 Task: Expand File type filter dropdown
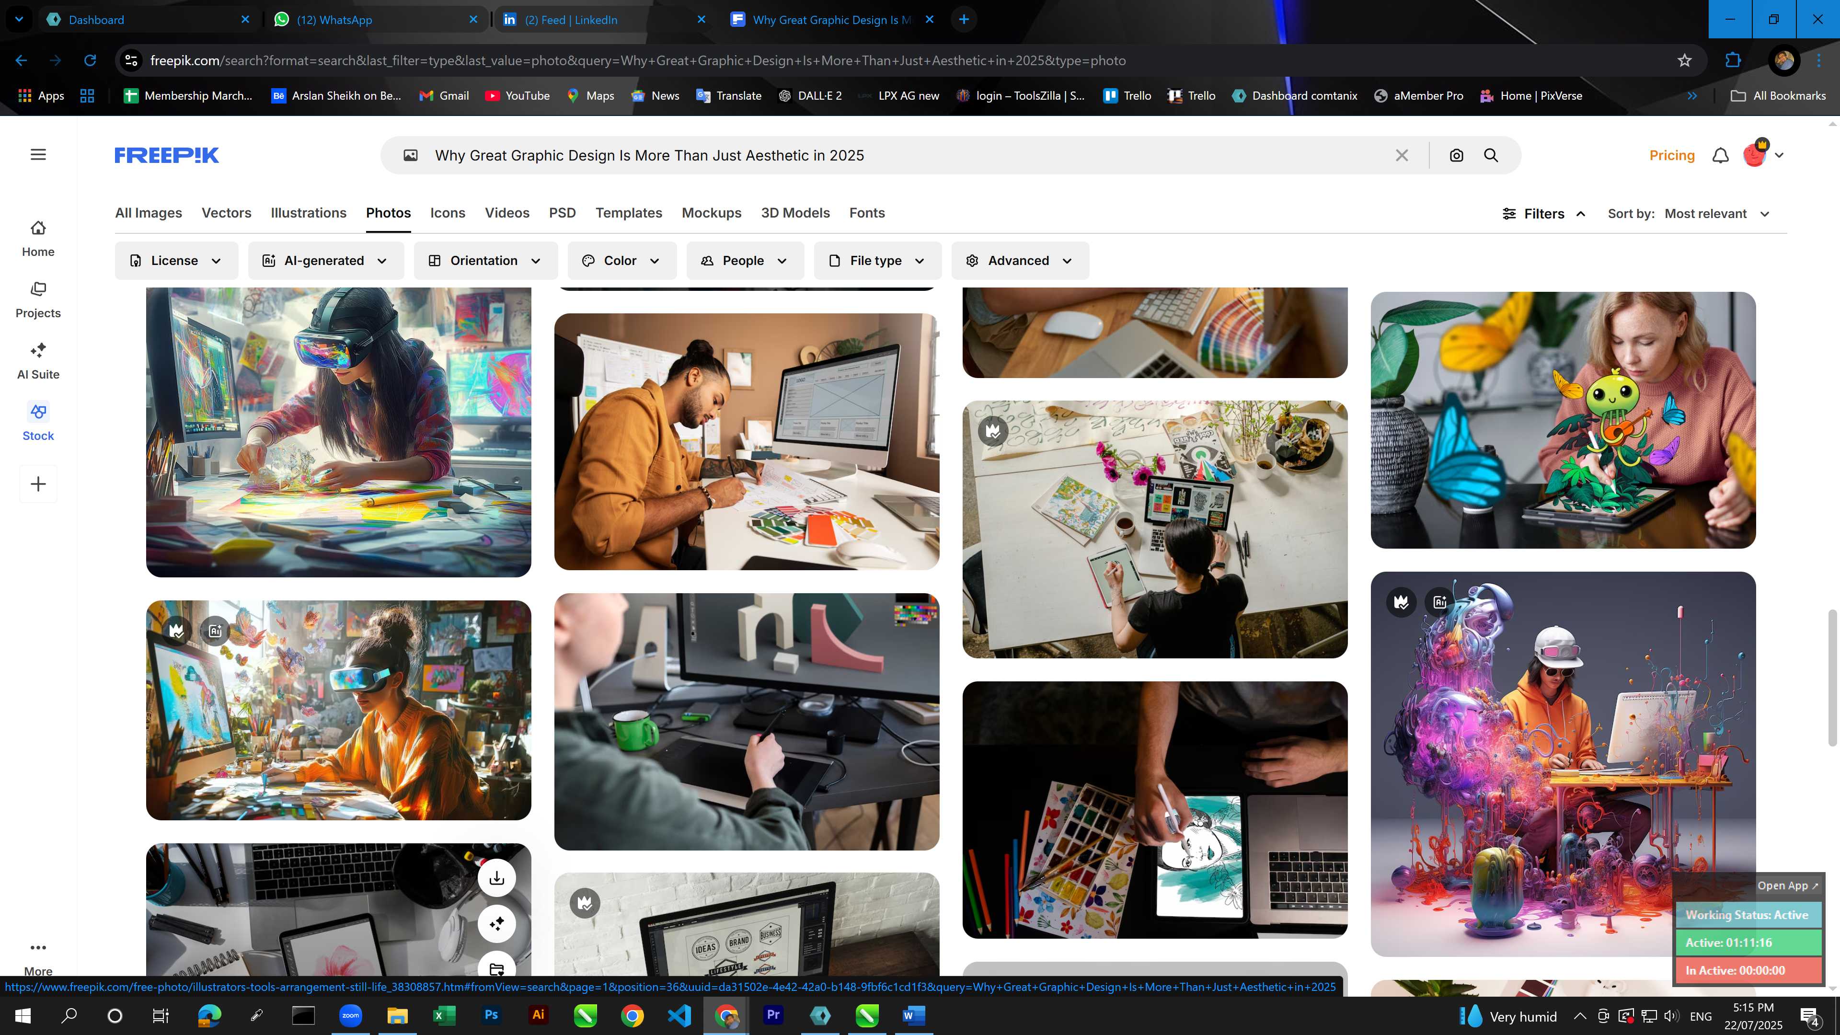pos(877,261)
